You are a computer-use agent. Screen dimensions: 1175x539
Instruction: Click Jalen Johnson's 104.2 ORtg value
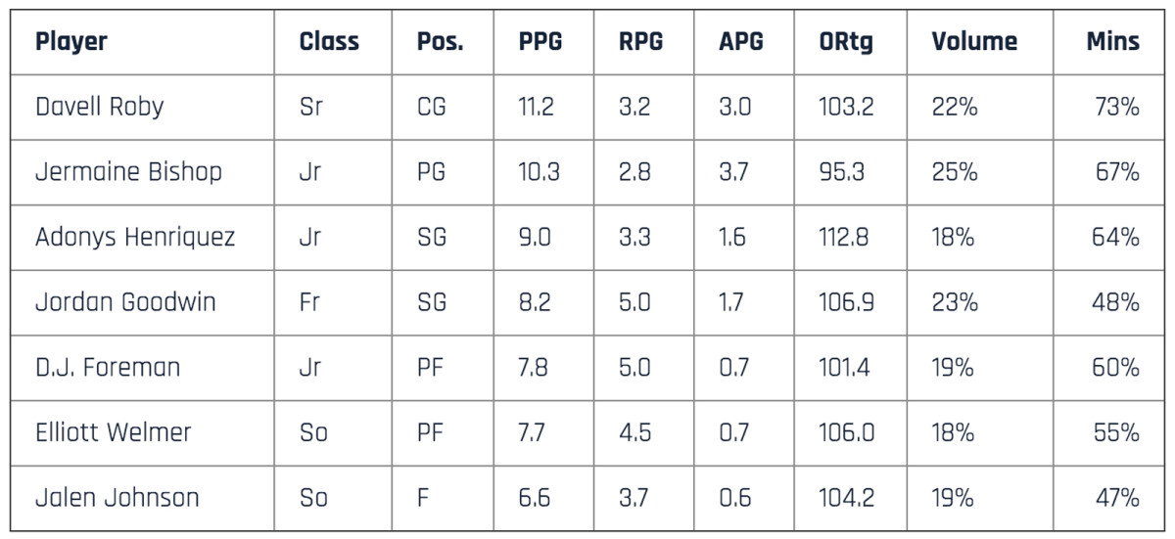(846, 498)
